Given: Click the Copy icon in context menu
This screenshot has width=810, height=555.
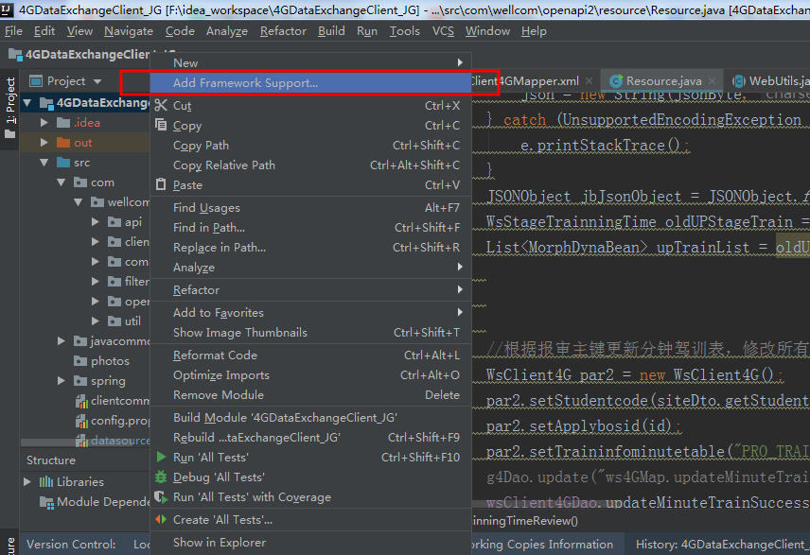Looking at the screenshot, I should pyautogui.click(x=161, y=125).
